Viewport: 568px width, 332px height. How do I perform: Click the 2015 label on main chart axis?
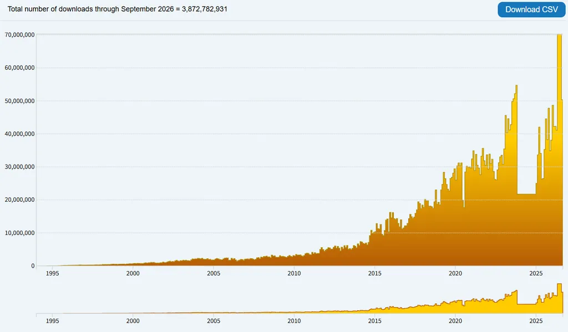[375, 273]
